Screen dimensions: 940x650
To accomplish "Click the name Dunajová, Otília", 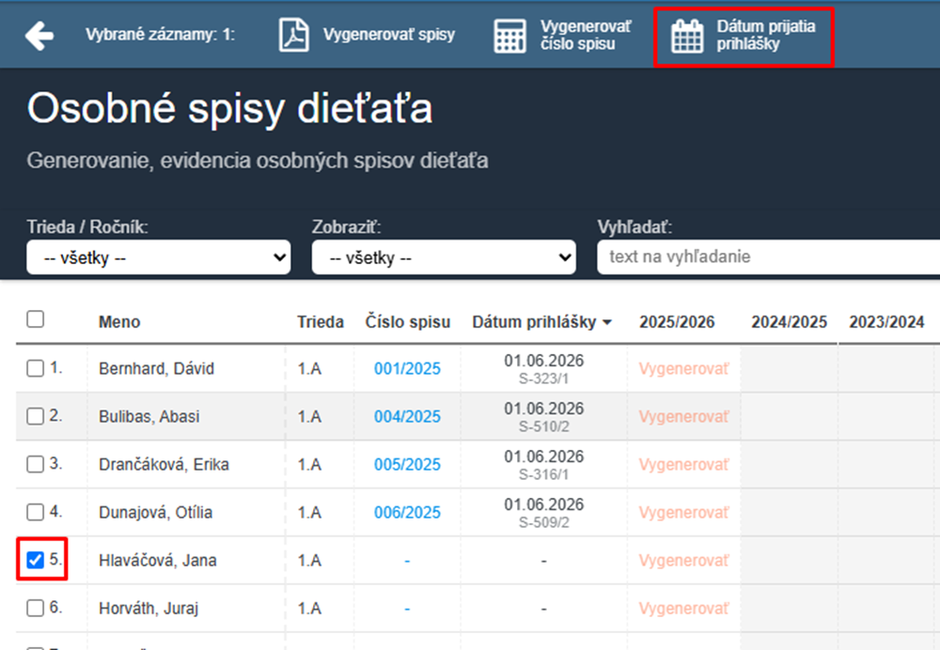I will click(x=155, y=512).
